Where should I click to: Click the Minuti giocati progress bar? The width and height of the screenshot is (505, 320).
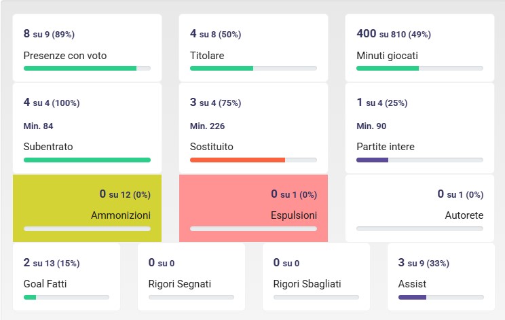click(419, 68)
